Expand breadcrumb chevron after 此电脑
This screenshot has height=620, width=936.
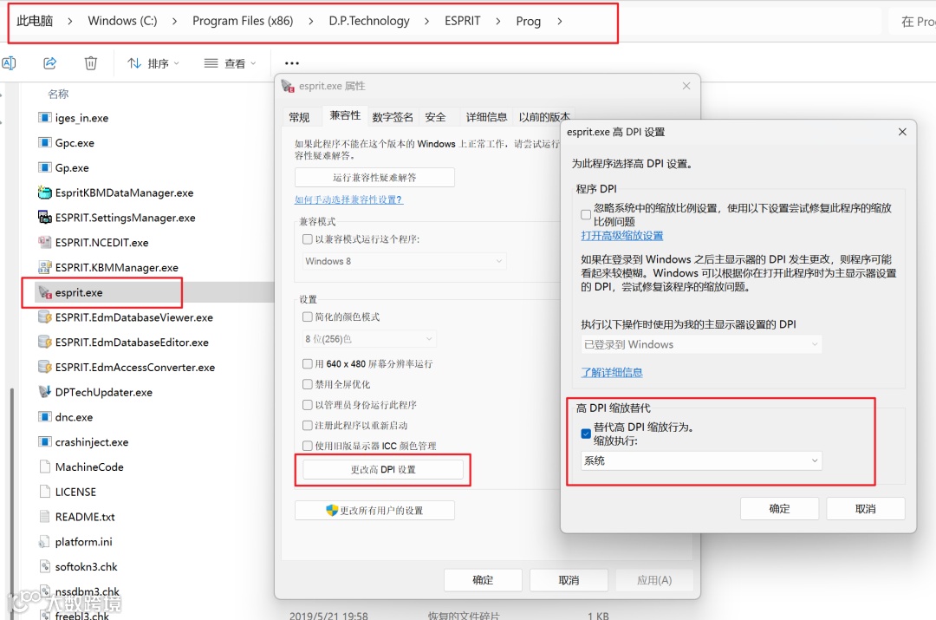tap(70, 21)
